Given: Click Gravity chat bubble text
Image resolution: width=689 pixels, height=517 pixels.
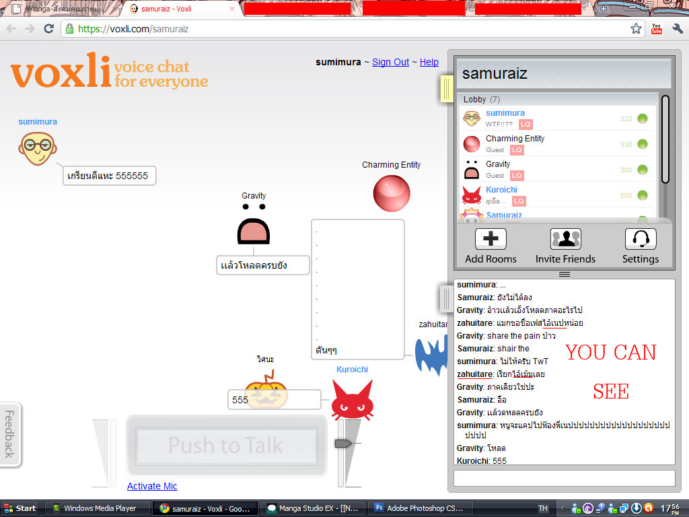Looking at the screenshot, I should (254, 265).
